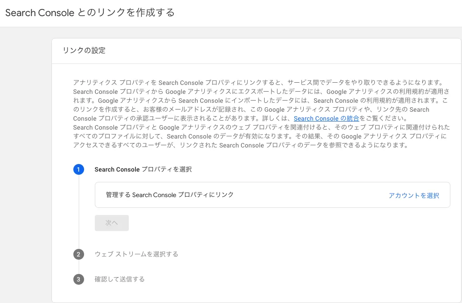The height and width of the screenshot is (303, 462).
Task: Click the Search Console プロパティを選択 step heading
Action: pos(143,169)
